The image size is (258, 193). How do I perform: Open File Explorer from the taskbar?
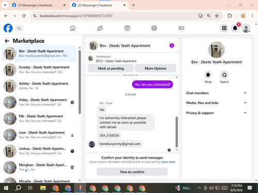(x=43, y=188)
